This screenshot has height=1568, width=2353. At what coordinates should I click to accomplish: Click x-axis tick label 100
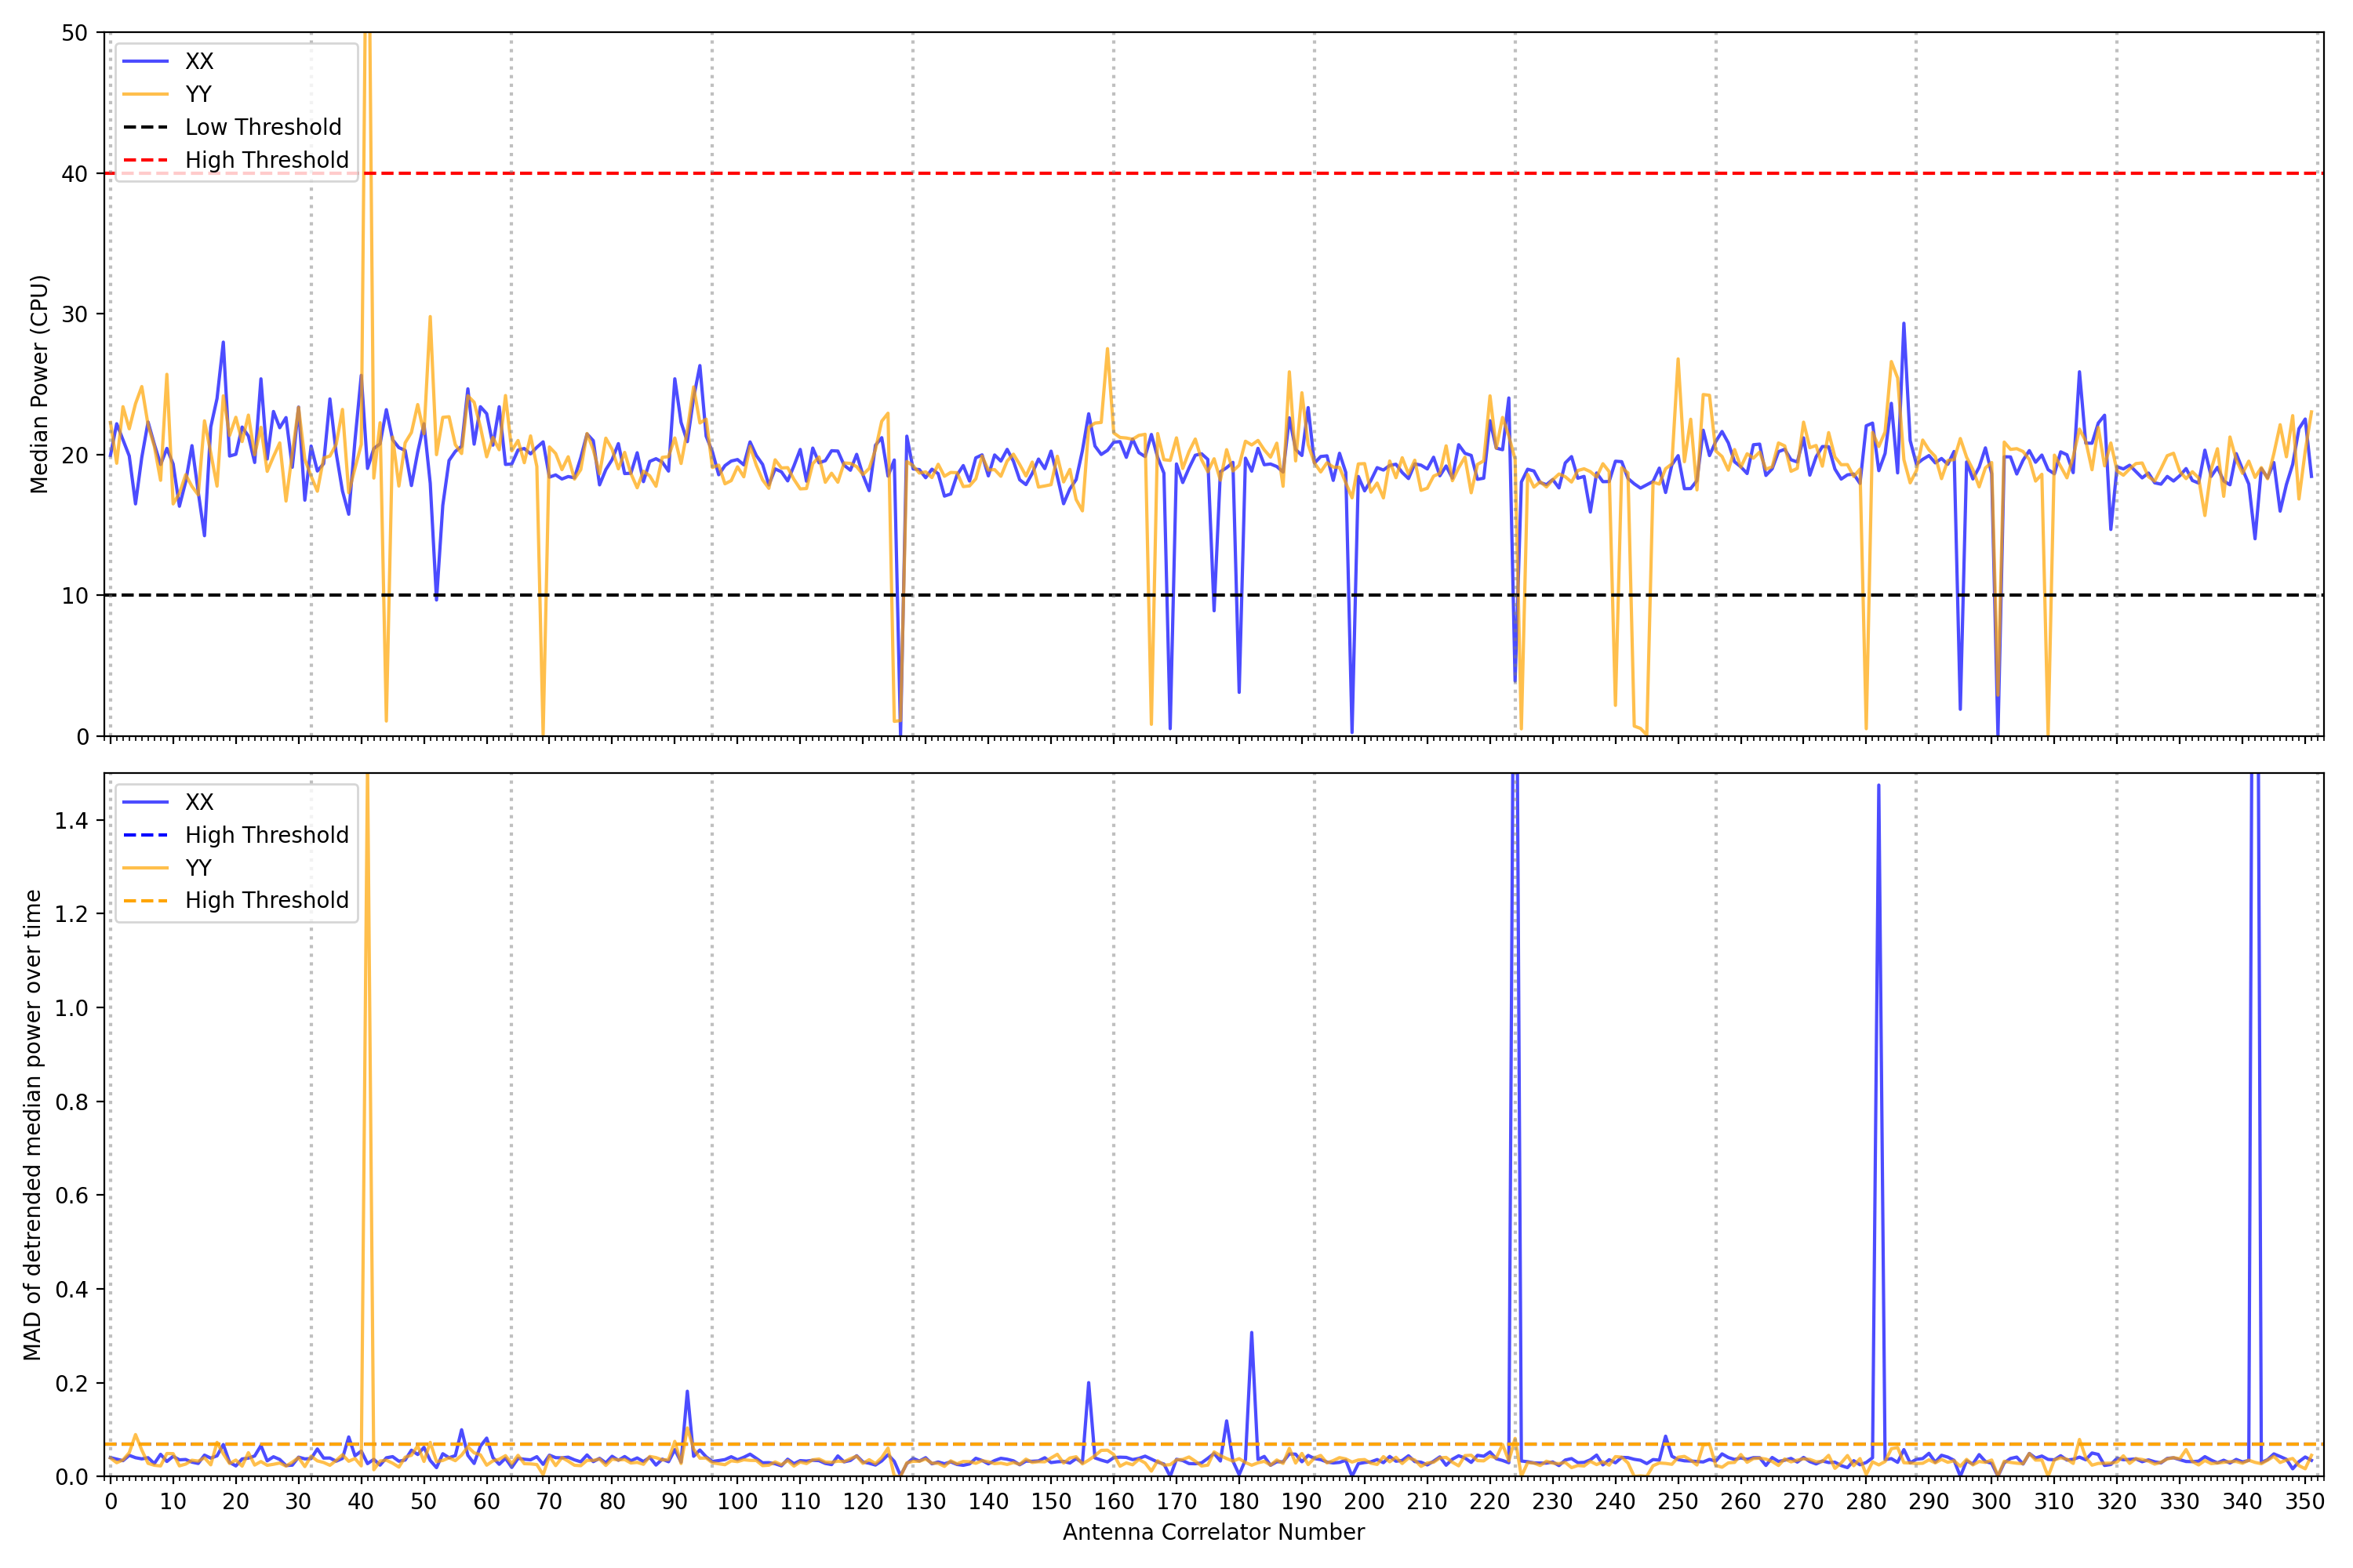click(x=737, y=1501)
